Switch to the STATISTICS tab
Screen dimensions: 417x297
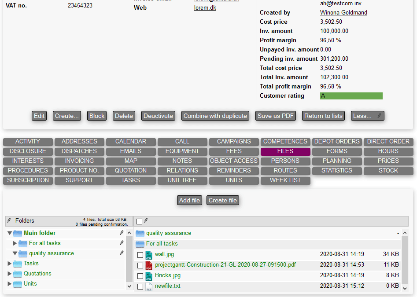[337, 170]
